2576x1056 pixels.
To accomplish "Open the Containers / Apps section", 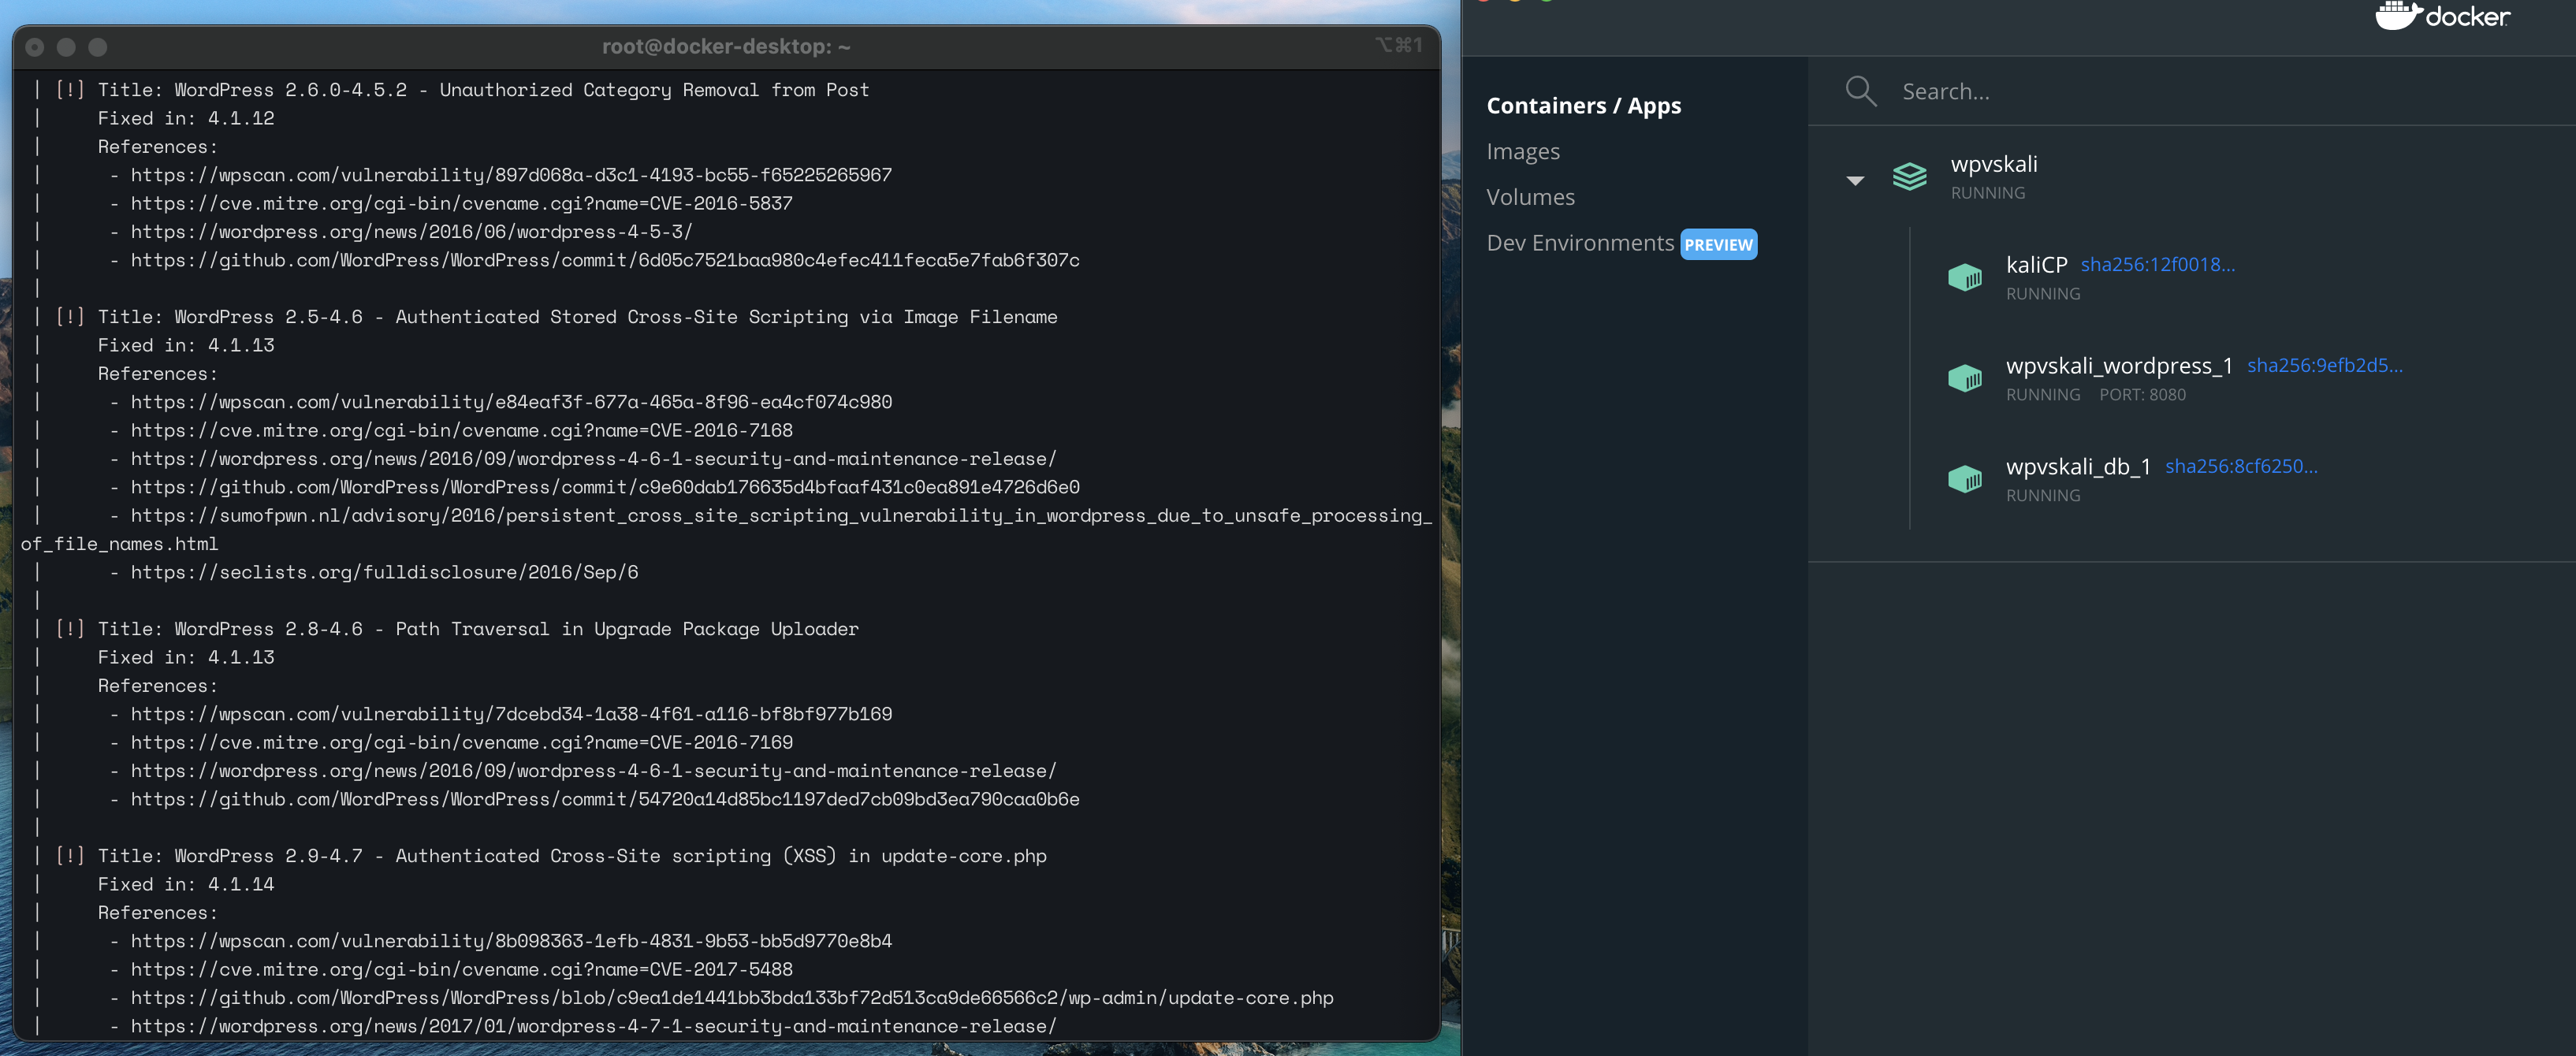I will [1583, 105].
